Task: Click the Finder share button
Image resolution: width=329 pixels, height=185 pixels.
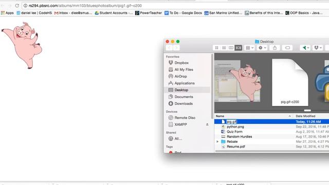Action: point(275,48)
